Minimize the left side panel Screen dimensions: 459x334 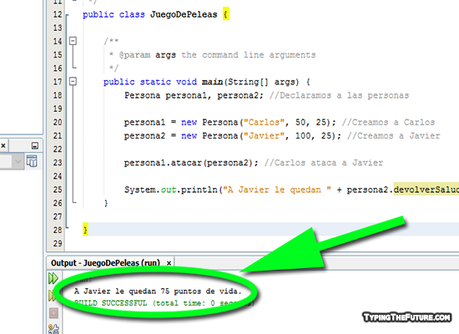pos(35,145)
